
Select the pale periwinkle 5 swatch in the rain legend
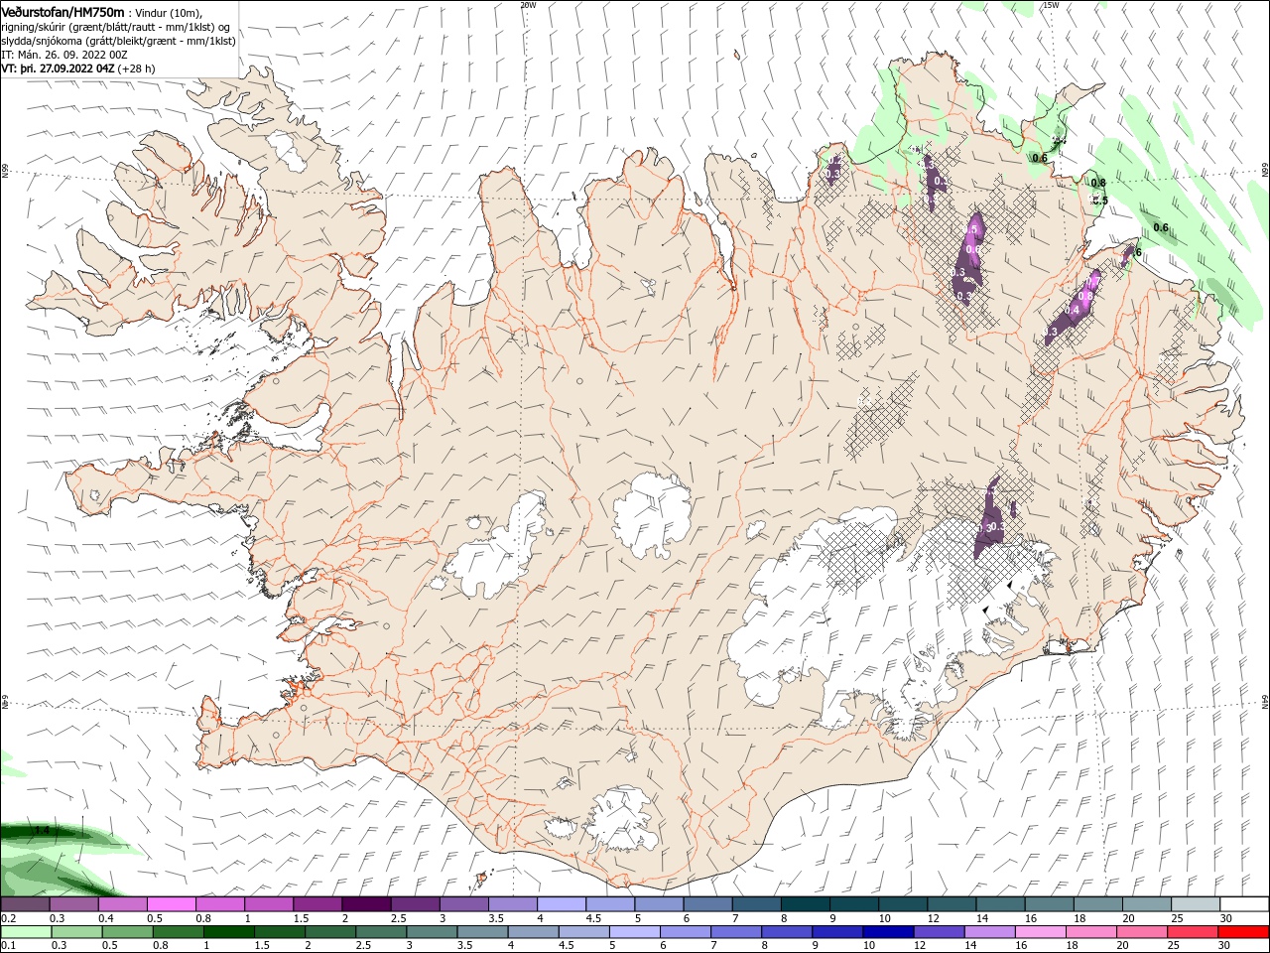click(634, 932)
